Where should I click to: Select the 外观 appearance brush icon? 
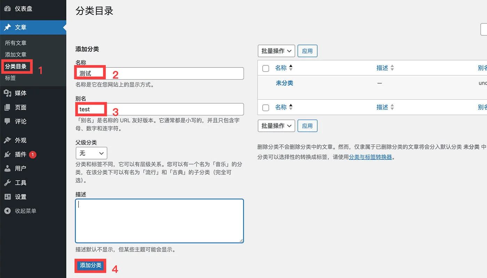[8, 140]
